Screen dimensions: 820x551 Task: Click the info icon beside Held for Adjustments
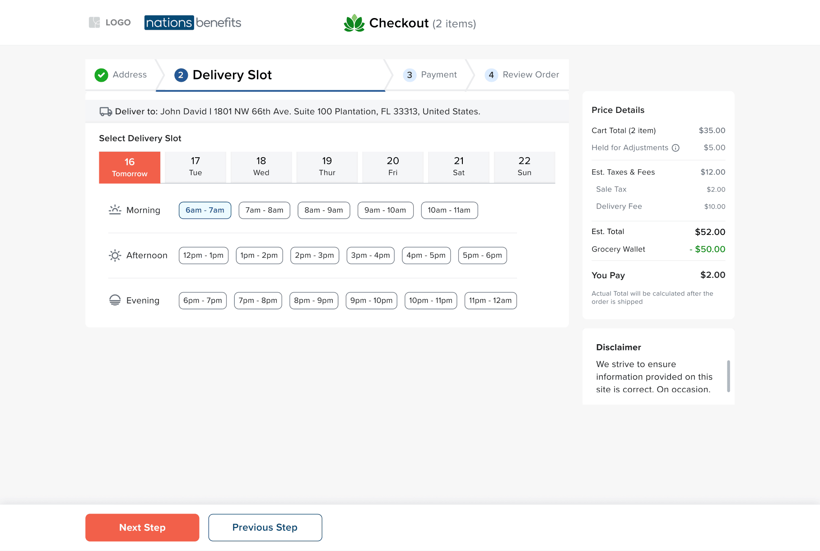point(676,147)
